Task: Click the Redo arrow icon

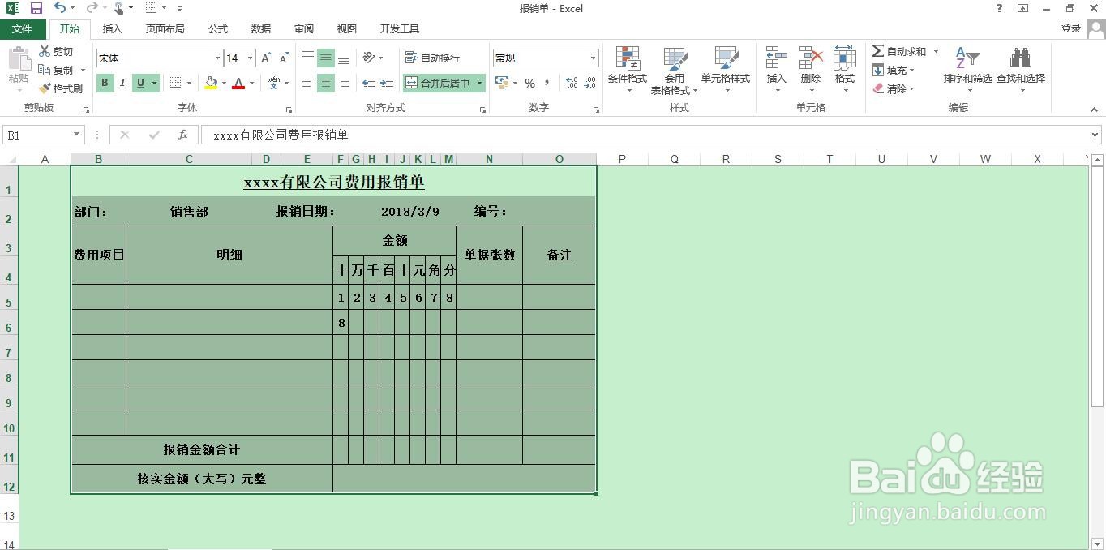Action: pyautogui.click(x=92, y=8)
